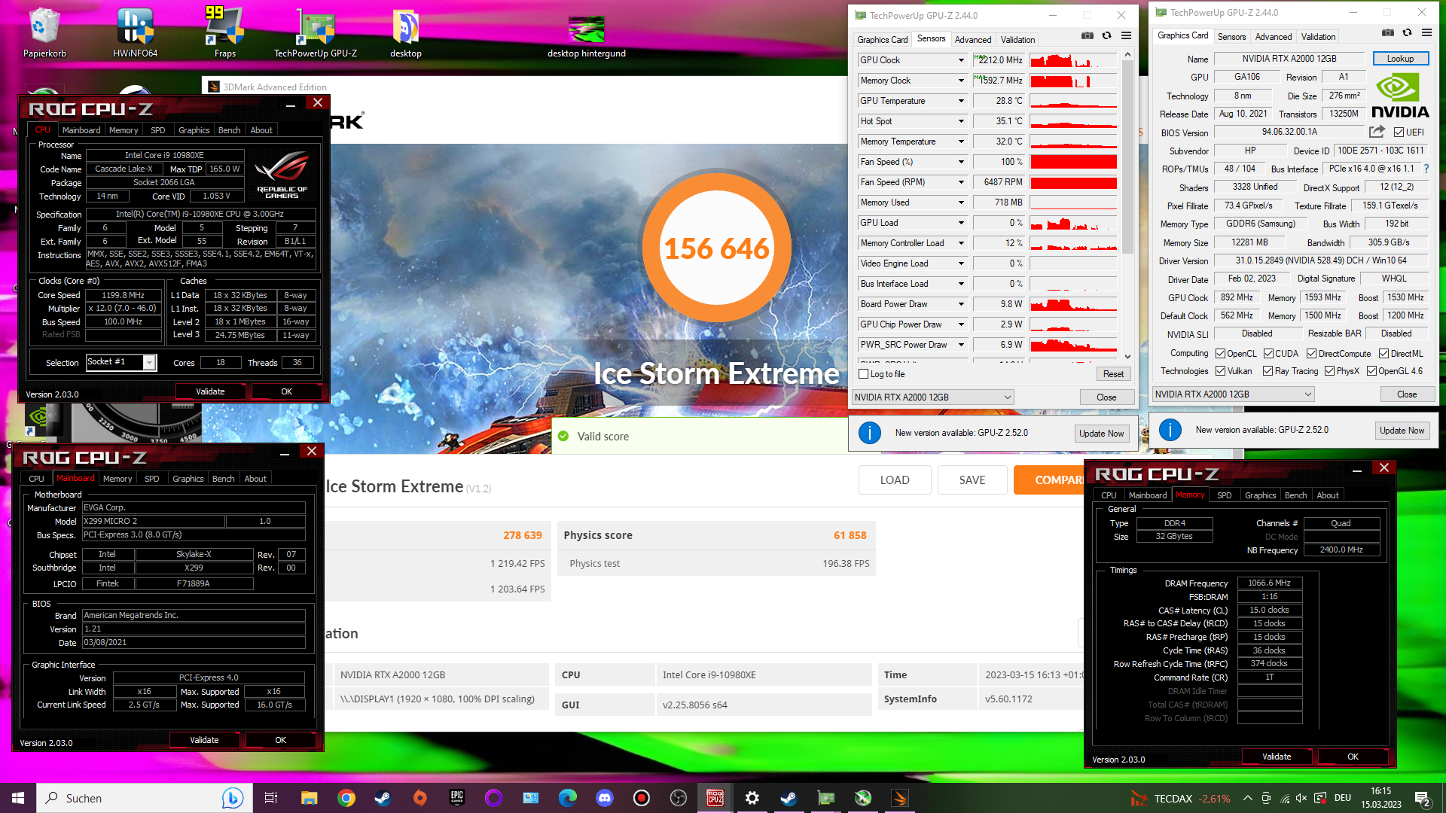Toggle DirectCompute checkbox
1446x813 pixels.
(x=1311, y=354)
